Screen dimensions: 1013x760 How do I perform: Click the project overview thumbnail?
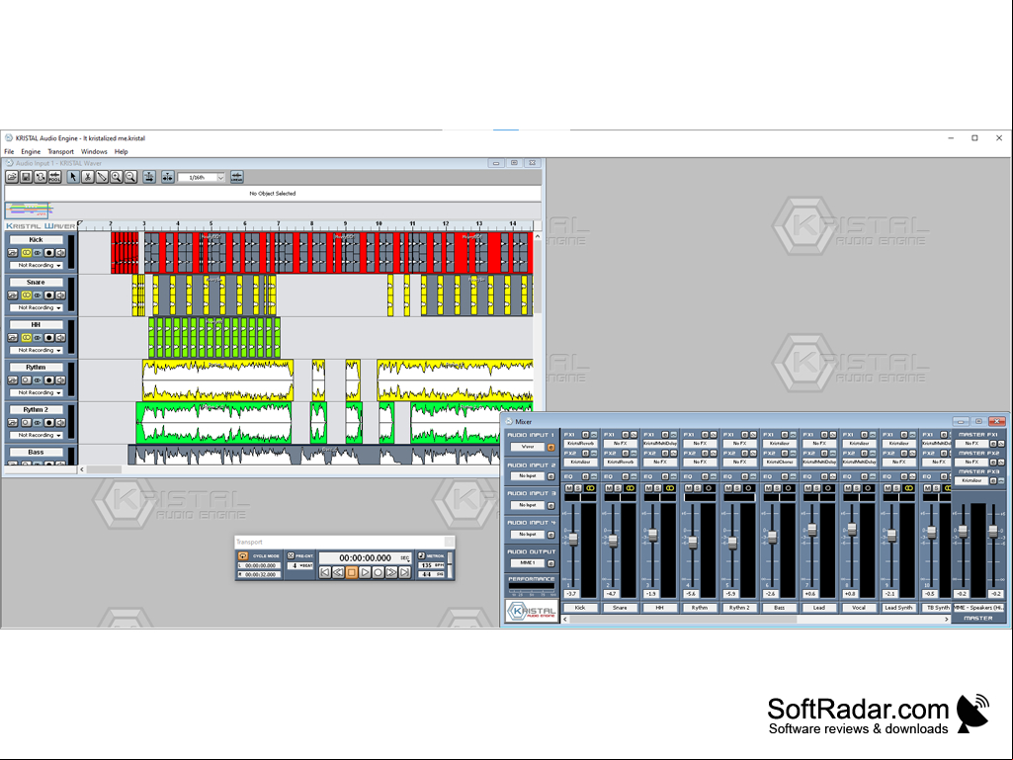(x=29, y=211)
